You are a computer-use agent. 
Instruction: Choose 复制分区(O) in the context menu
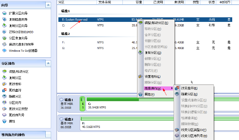153,53
